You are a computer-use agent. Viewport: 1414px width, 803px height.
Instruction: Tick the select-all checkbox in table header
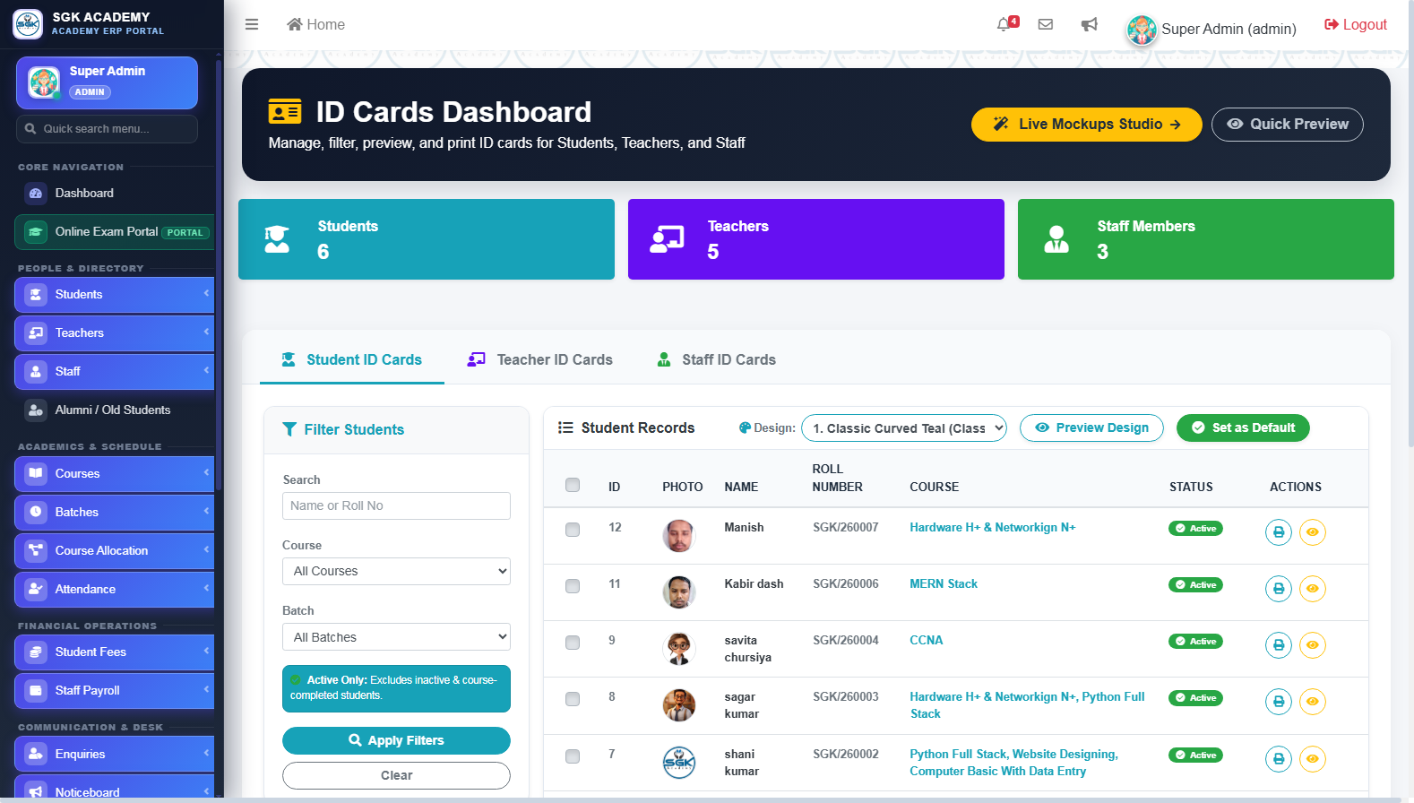coord(573,485)
